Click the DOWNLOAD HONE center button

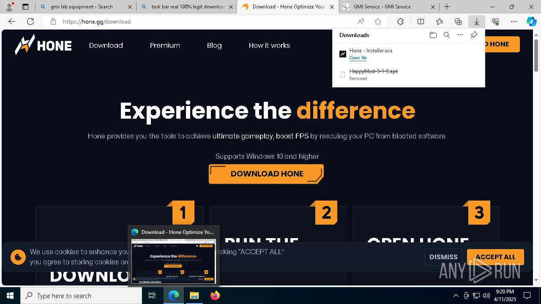(x=266, y=174)
